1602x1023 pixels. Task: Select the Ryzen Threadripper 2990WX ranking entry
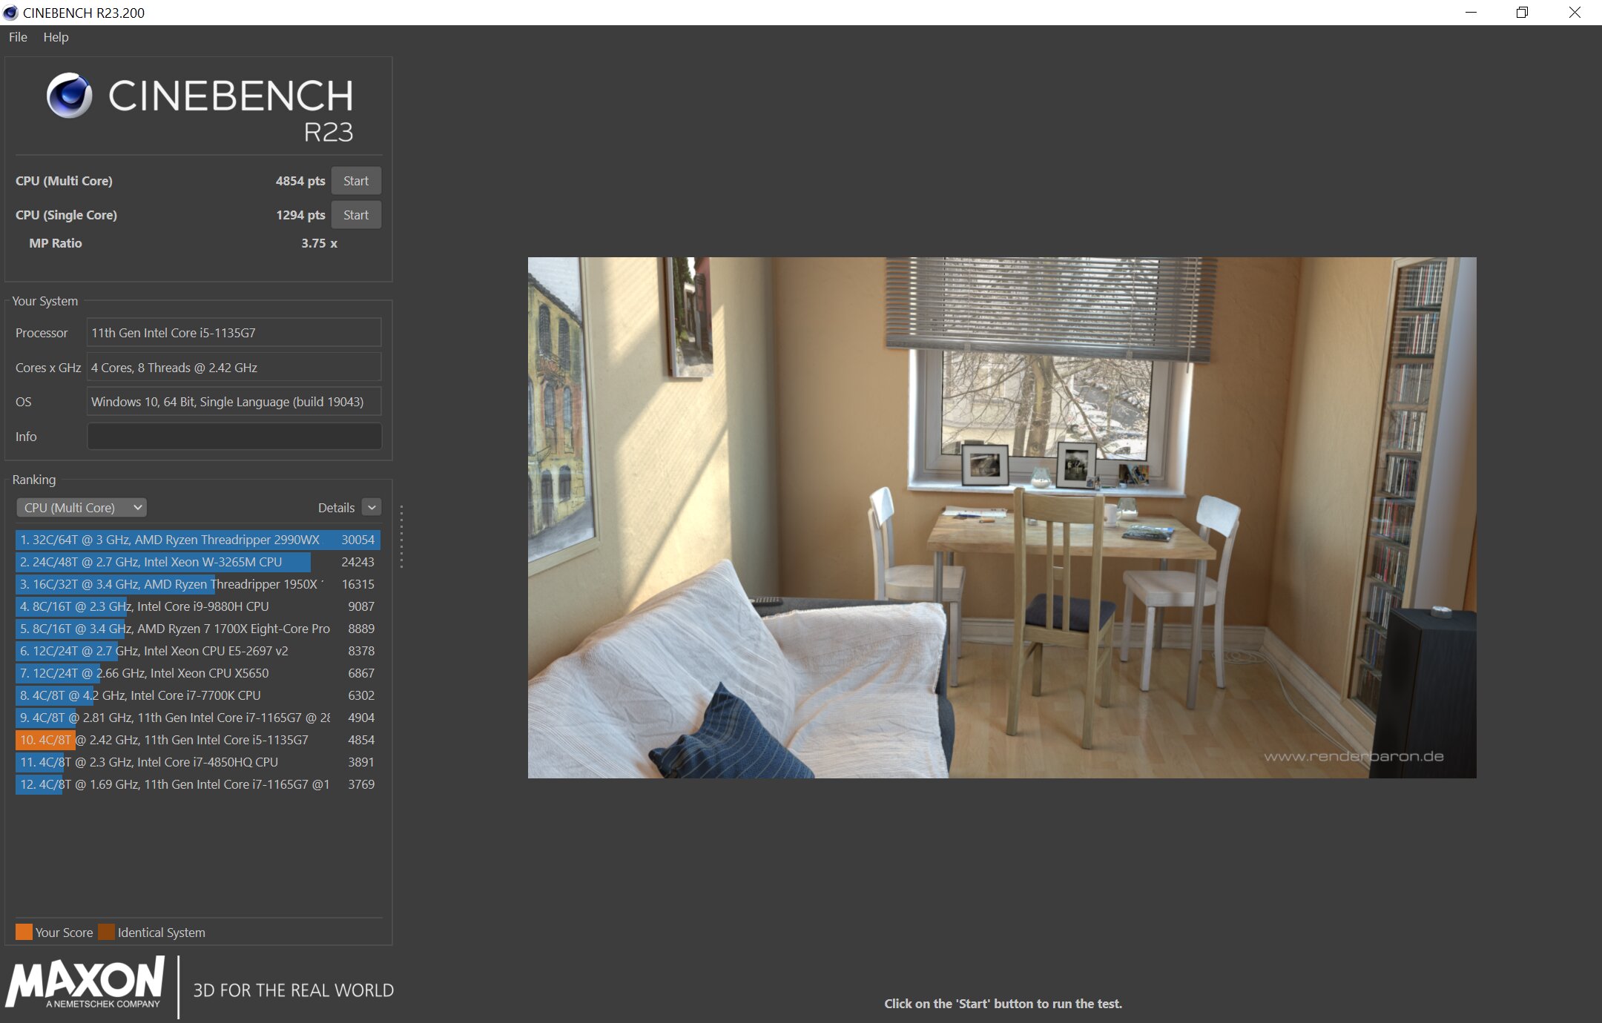197,540
